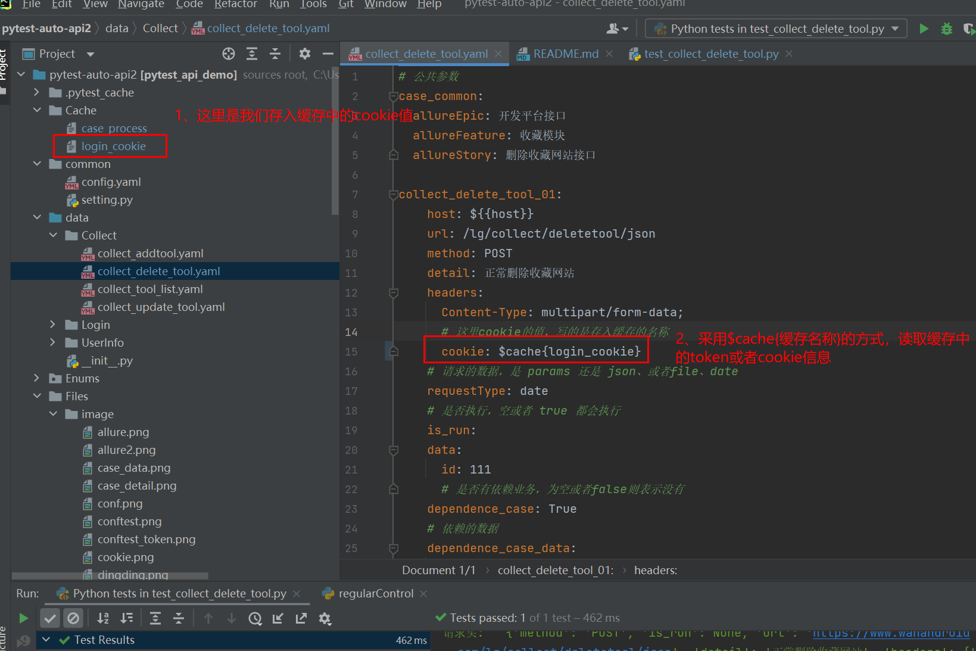Screen dimensions: 976x651
Task: Open config.yaml in common folder
Action: coord(111,182)
